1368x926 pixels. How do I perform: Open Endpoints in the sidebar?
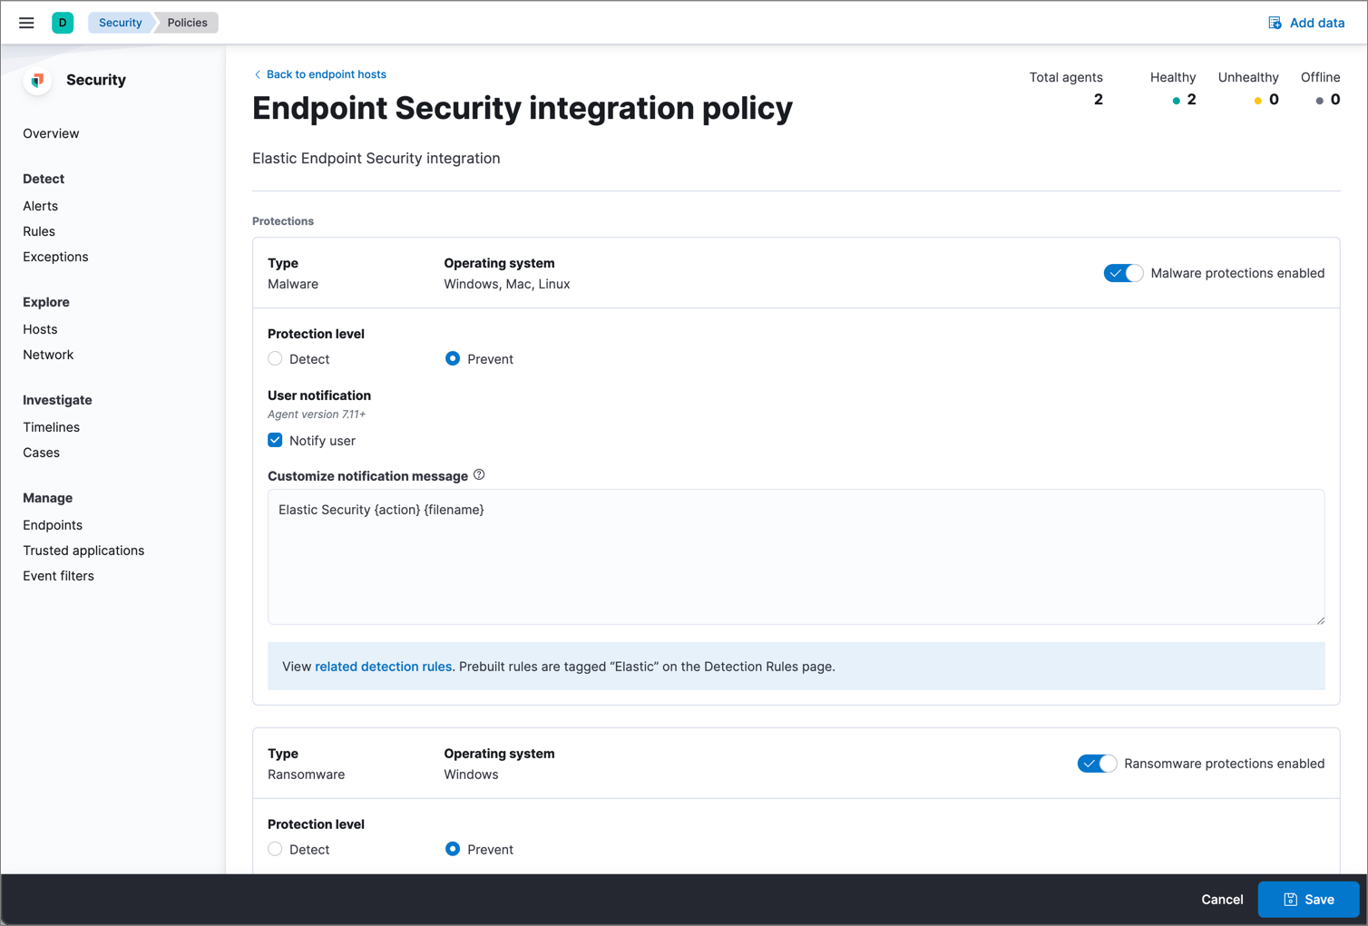(x=53, y=525)
